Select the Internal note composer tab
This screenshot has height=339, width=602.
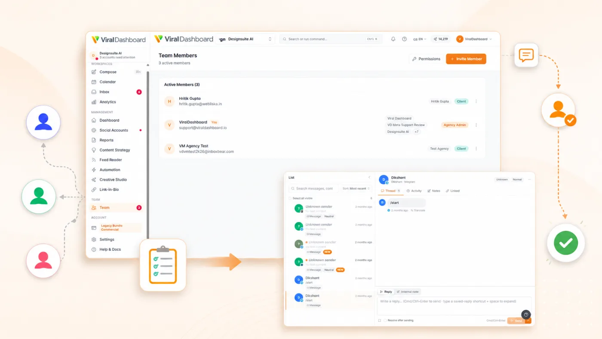[x=408, y=292]
